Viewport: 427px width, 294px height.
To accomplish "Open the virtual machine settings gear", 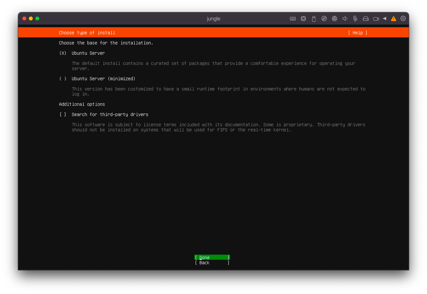I will coord(403,18).
